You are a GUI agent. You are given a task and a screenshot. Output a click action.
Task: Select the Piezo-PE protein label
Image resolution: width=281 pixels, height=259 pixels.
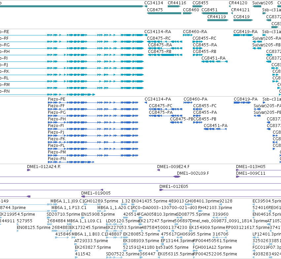pyautogui.click(x=56, y=99)
